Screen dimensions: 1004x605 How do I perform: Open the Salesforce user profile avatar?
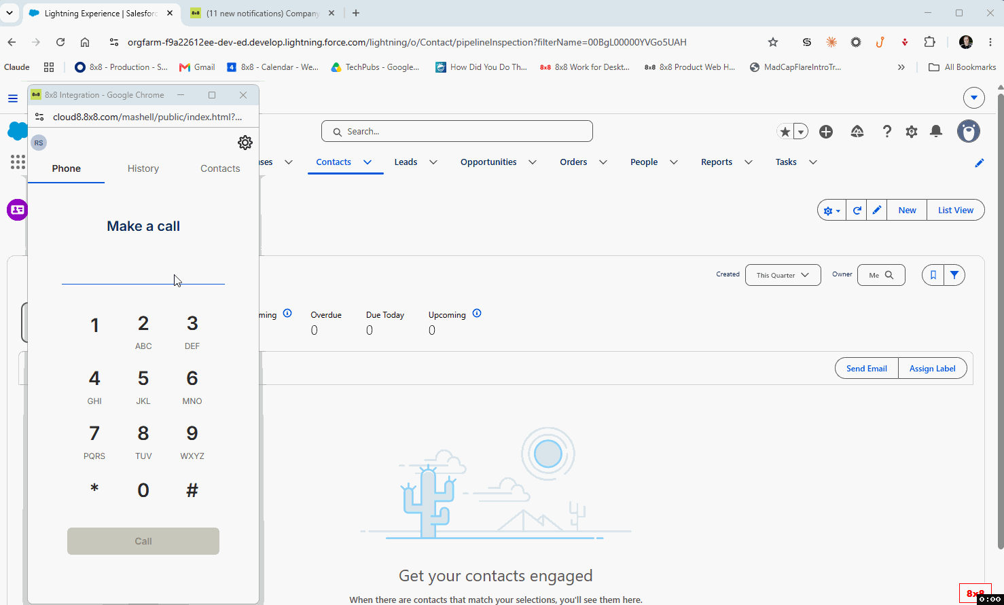point(969,131)
